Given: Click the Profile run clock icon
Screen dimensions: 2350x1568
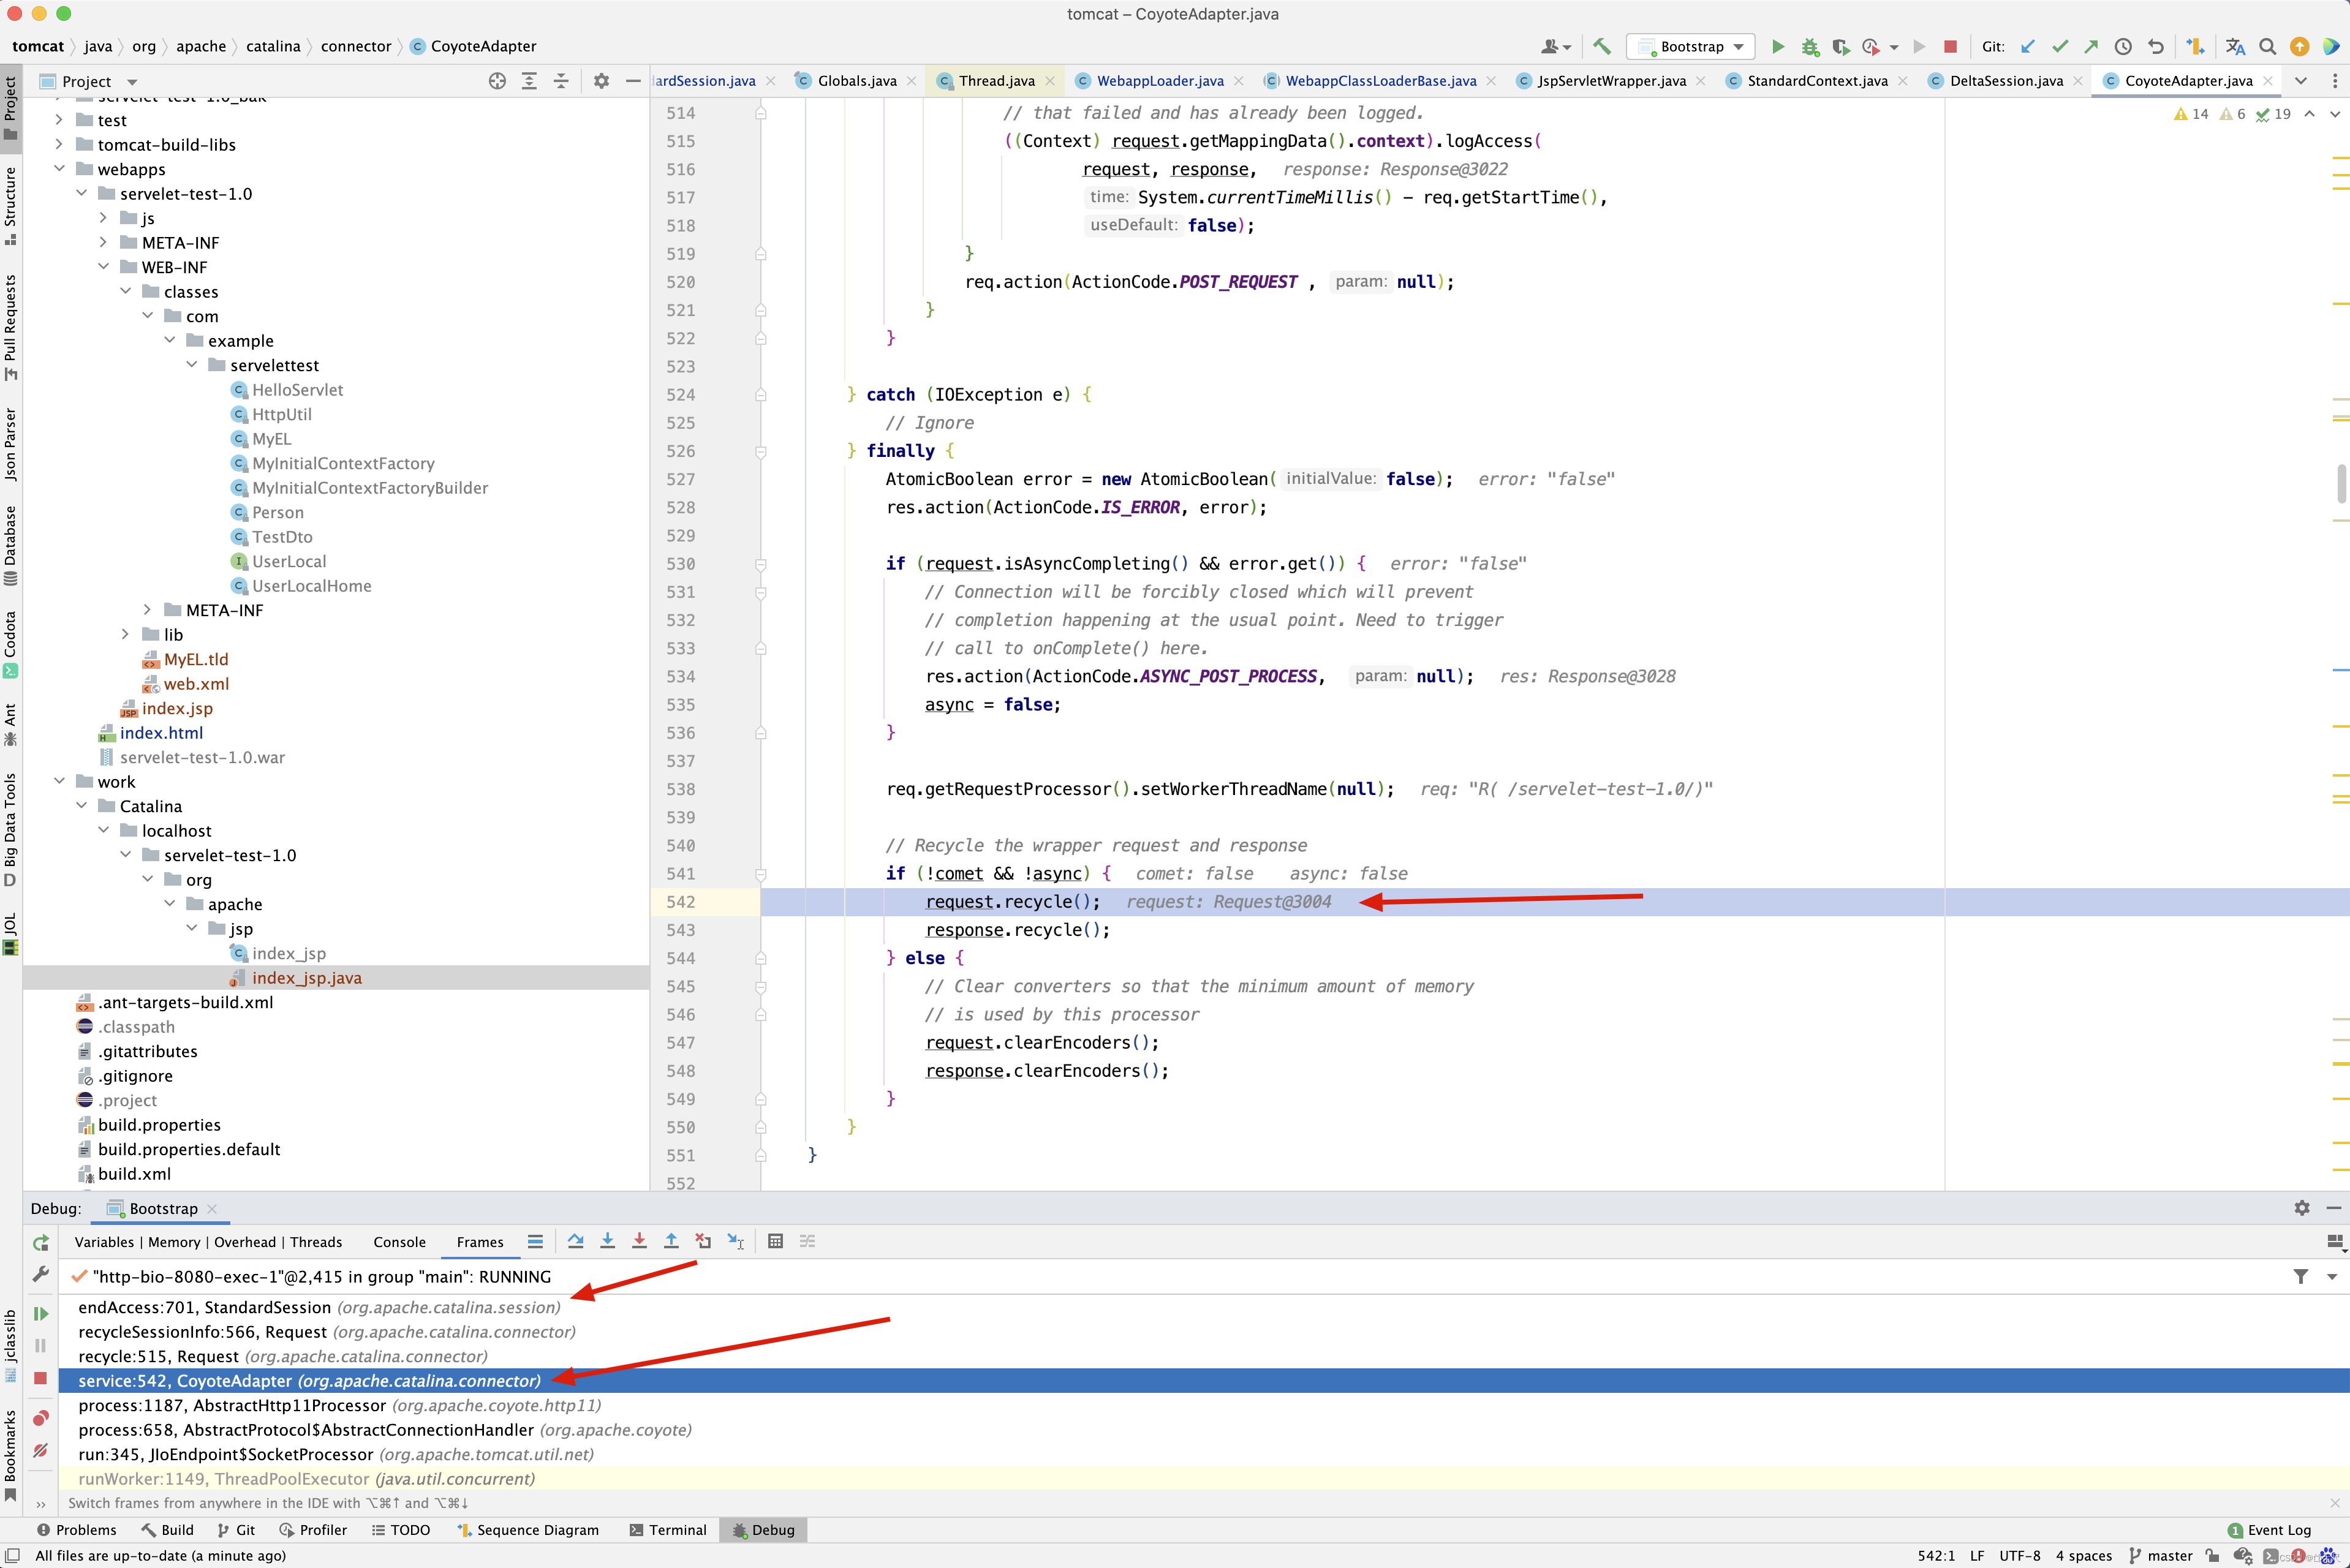Looking at the screenshot, I should [1871, 46].
